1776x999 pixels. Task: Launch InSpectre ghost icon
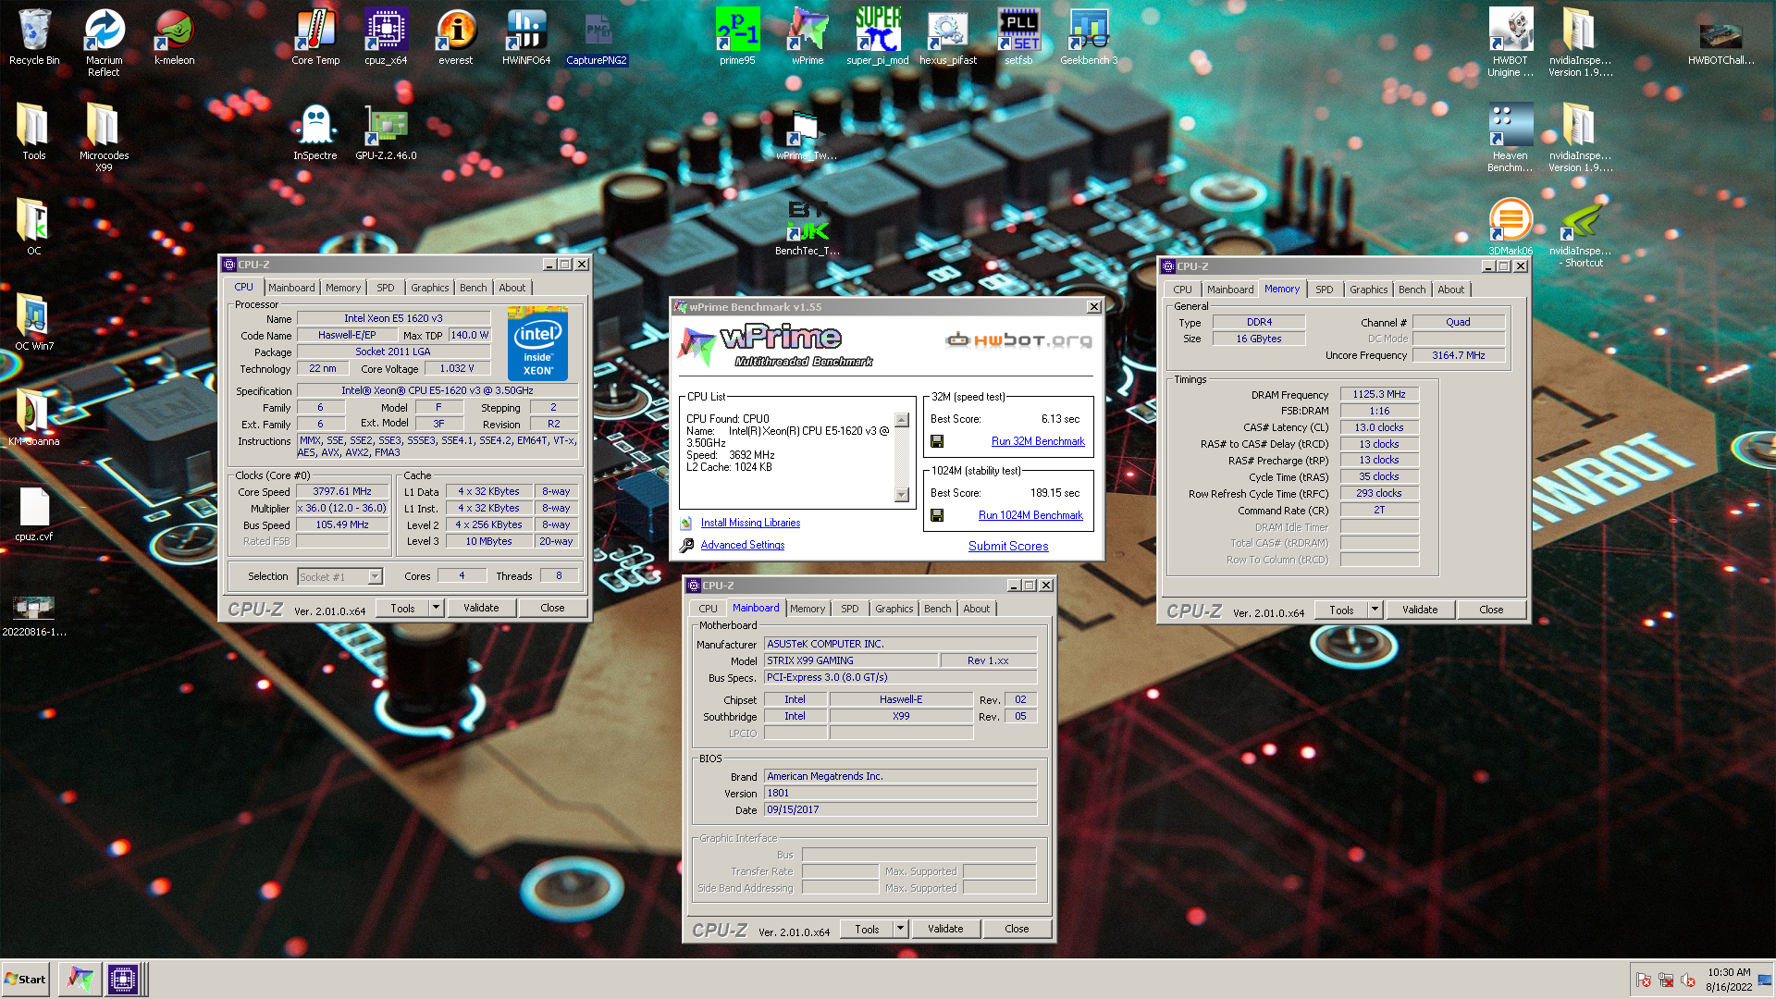[315, 132]
